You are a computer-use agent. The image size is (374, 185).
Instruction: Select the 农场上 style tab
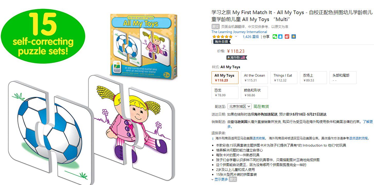pyautogui.click(x=313, y=78)
